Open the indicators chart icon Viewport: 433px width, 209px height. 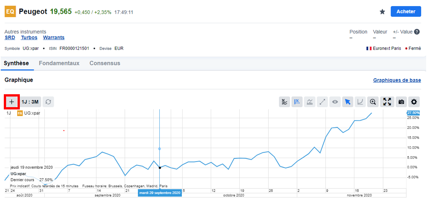click(x=310, y=102)
